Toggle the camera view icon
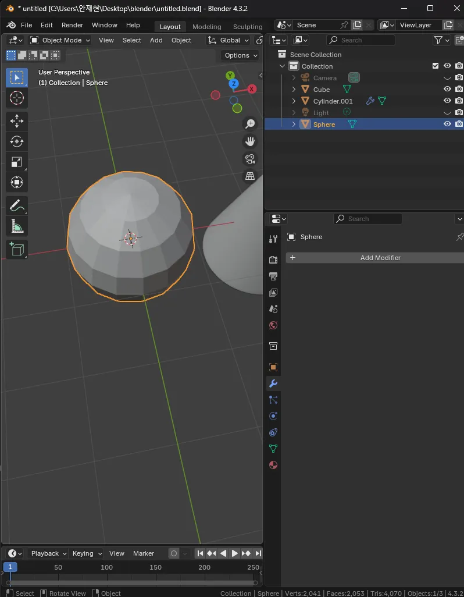The width and height of the screenshot is (464, 597). pos(250,159)
